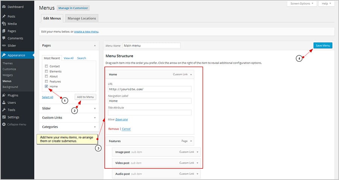Tick the Features page checkbox
This screenshot has width=339, height=180.
tap(46, 81)
